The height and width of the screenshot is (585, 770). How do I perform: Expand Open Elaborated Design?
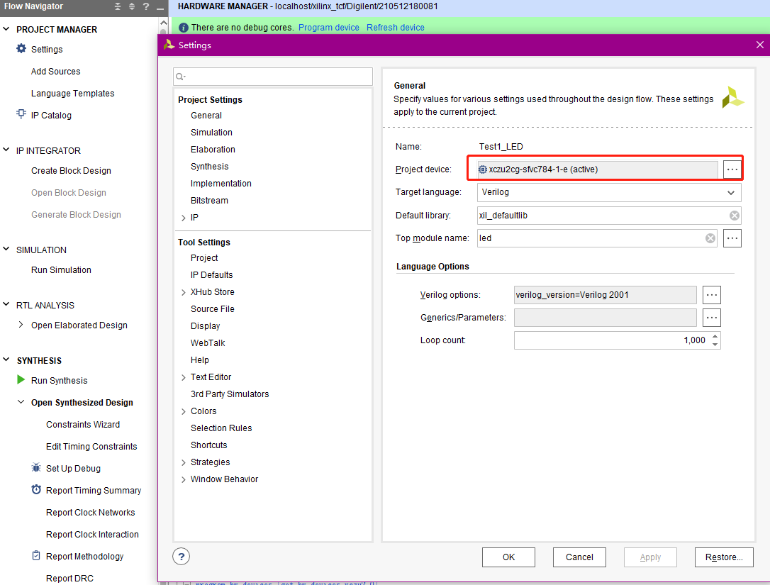coord(21,325)
